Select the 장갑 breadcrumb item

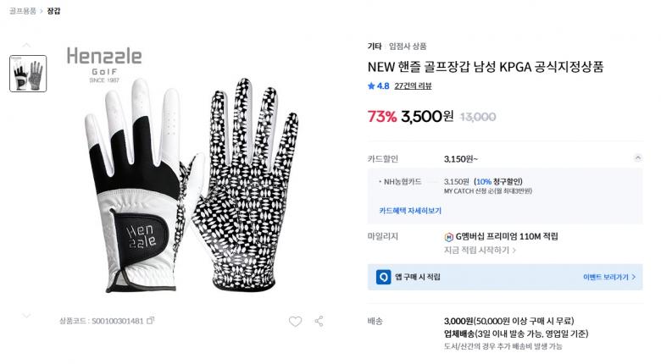(53, 11)
